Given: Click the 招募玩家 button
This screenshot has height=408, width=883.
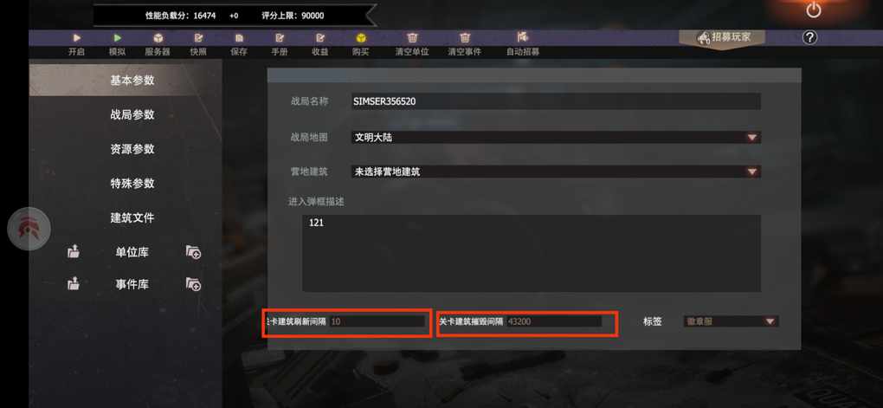Looking at the screenshot, I should coord(725,38).
